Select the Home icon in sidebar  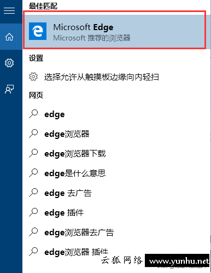tap(9, 37)
